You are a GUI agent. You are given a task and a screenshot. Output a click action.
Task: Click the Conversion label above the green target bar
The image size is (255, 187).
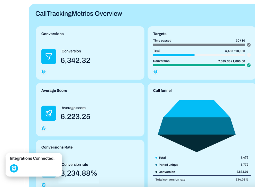(161, 61)
